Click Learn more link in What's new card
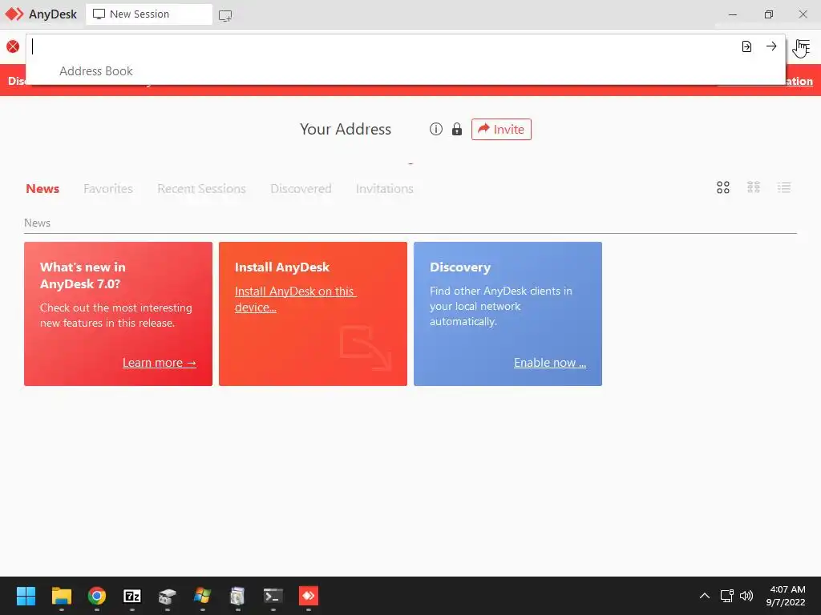The height and width of the screenshot is (615, 821). pos(160,363)
